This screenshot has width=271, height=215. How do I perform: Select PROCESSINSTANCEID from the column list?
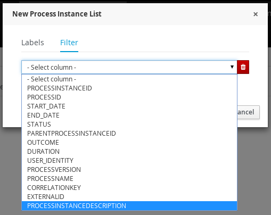coord(129,88)
